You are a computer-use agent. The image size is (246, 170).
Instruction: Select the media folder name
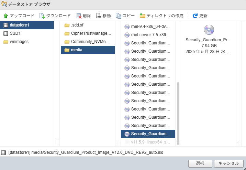[x=77, y=50]
